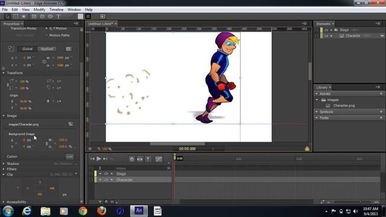Select the Transform tool in toolbar
This screenshot has width=386, height=217.
pyautogui.click(x=15, y=16)
